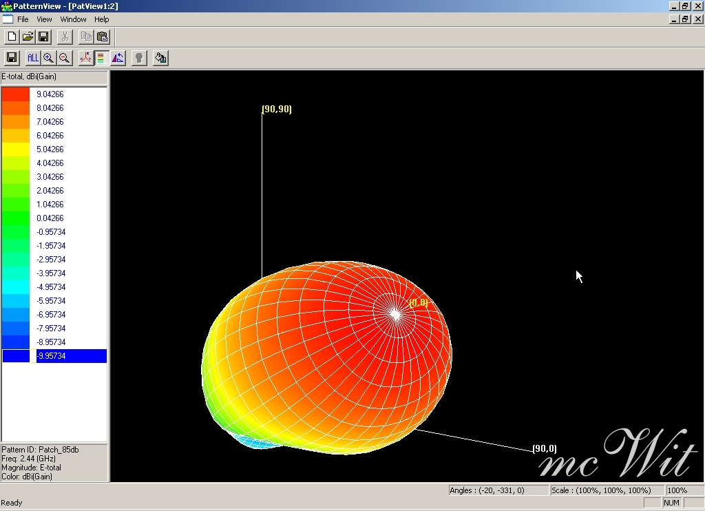Click the Copy icon
This screenshot has width=705, height=511.
[x=86, y=36]
